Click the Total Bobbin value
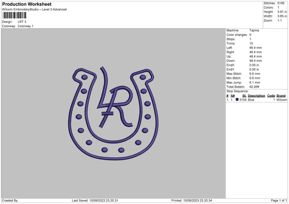This screenshot has width=289, height=204. (x=254, y=87)
